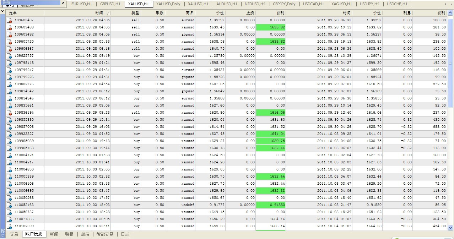Close the terminal panel using its X
Screen dimensions: 454x239
point(2,11)
